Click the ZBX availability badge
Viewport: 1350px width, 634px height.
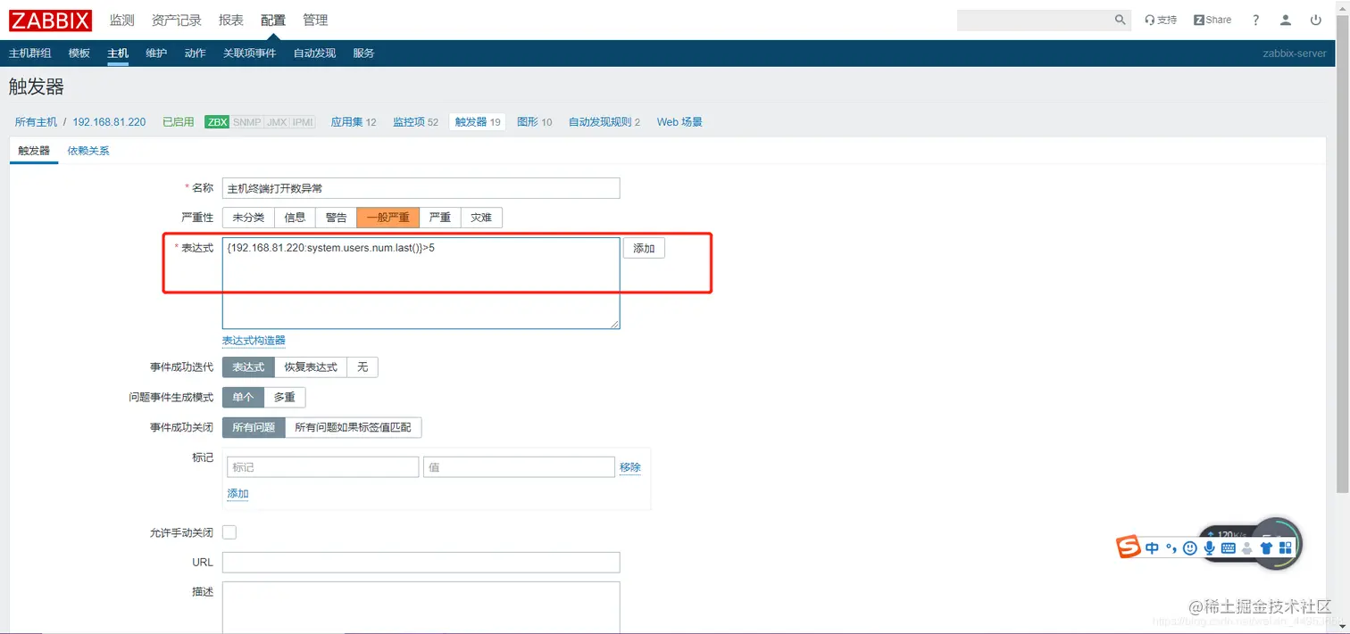(217, 122)
